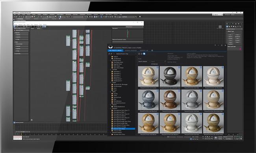256x153 pixels.
Task: Open the Utilities tab in command panel
Action: tap(241, 24)
